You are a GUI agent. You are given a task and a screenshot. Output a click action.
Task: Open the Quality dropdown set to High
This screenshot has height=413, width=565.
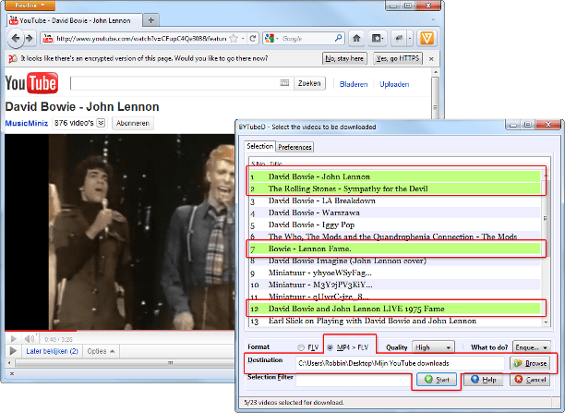pyautogui.click(x=433, y=347)
